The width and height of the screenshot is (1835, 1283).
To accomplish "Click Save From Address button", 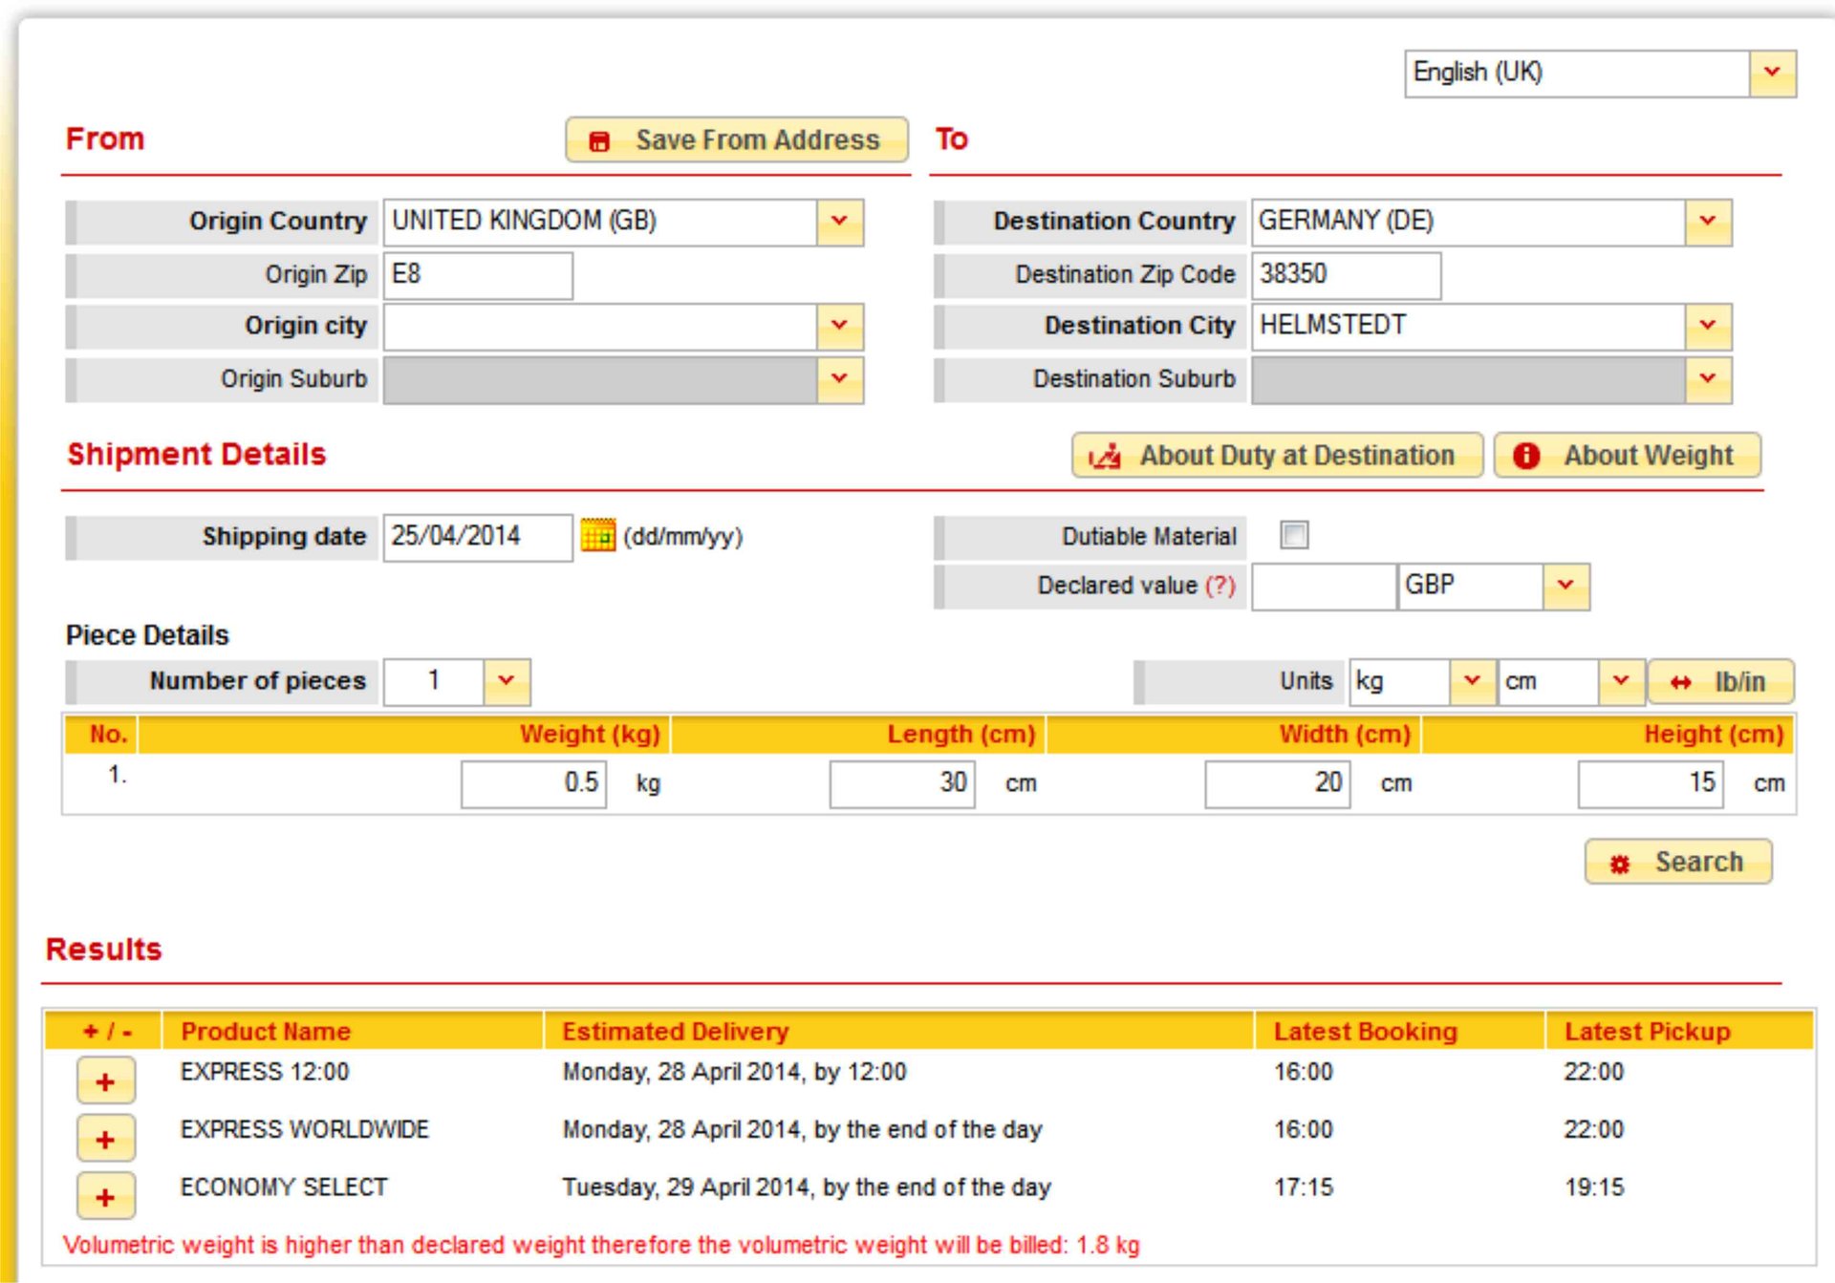I will coord(736,139).
